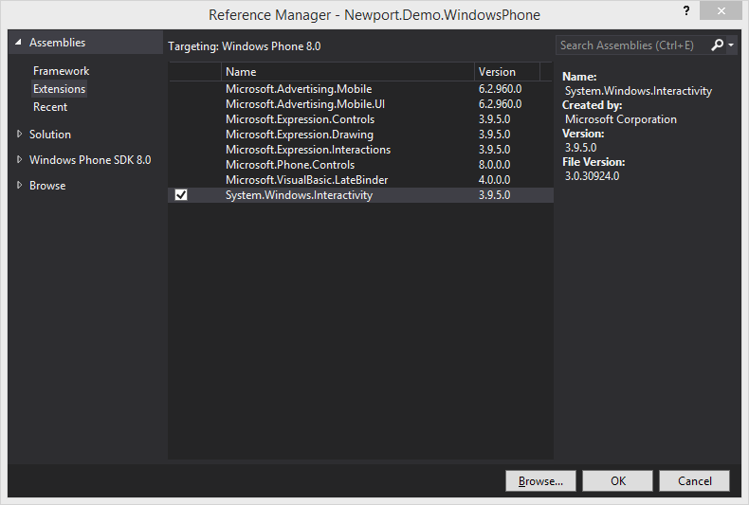
Task: Click version 8.0.0.0 cell
Action: (x=494, y=165)
